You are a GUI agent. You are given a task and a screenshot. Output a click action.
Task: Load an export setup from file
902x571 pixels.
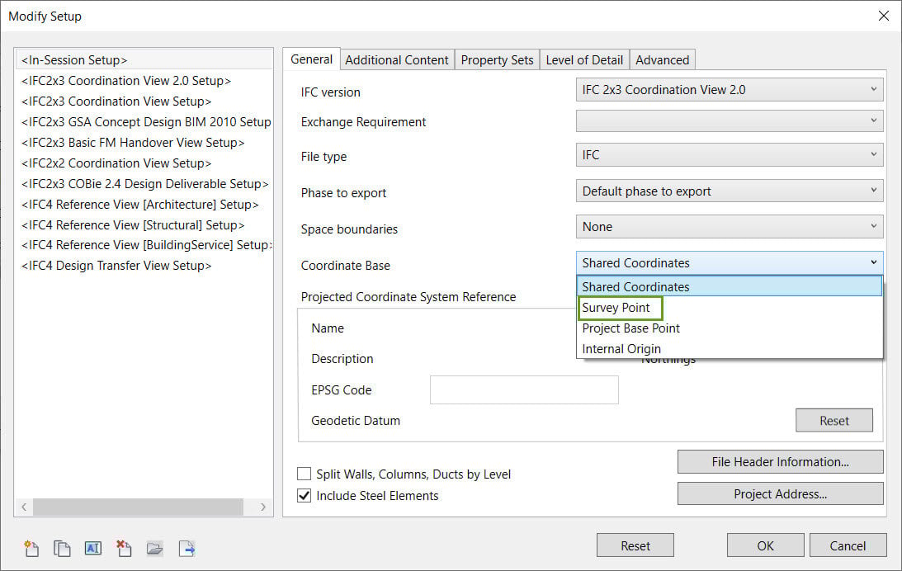(154, 548)
